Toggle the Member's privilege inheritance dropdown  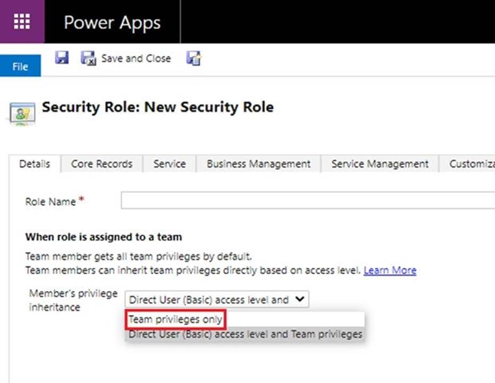click(216, 299)
